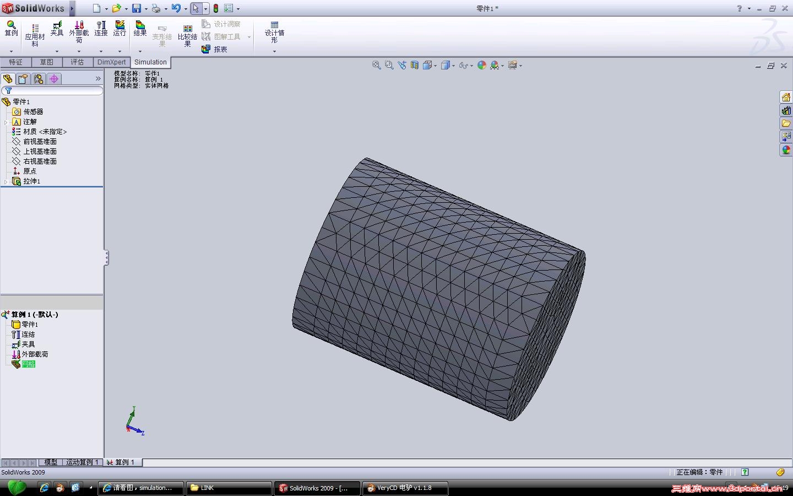
Task: Open the 外部载荷 ribbon dropdown arrow
Action: 79,51
